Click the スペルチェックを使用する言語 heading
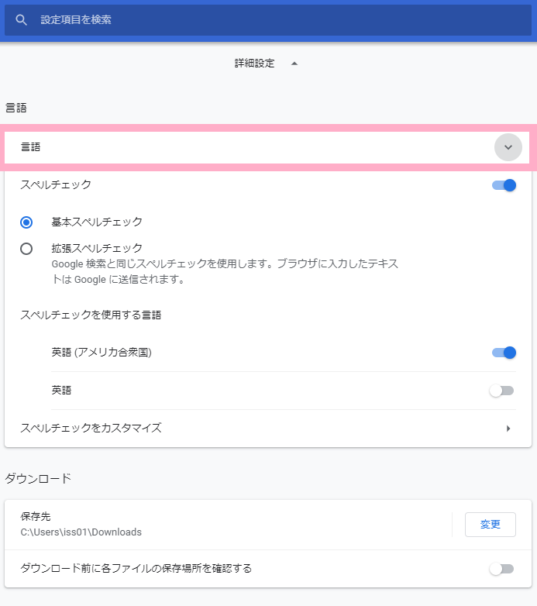 point(91,315)
